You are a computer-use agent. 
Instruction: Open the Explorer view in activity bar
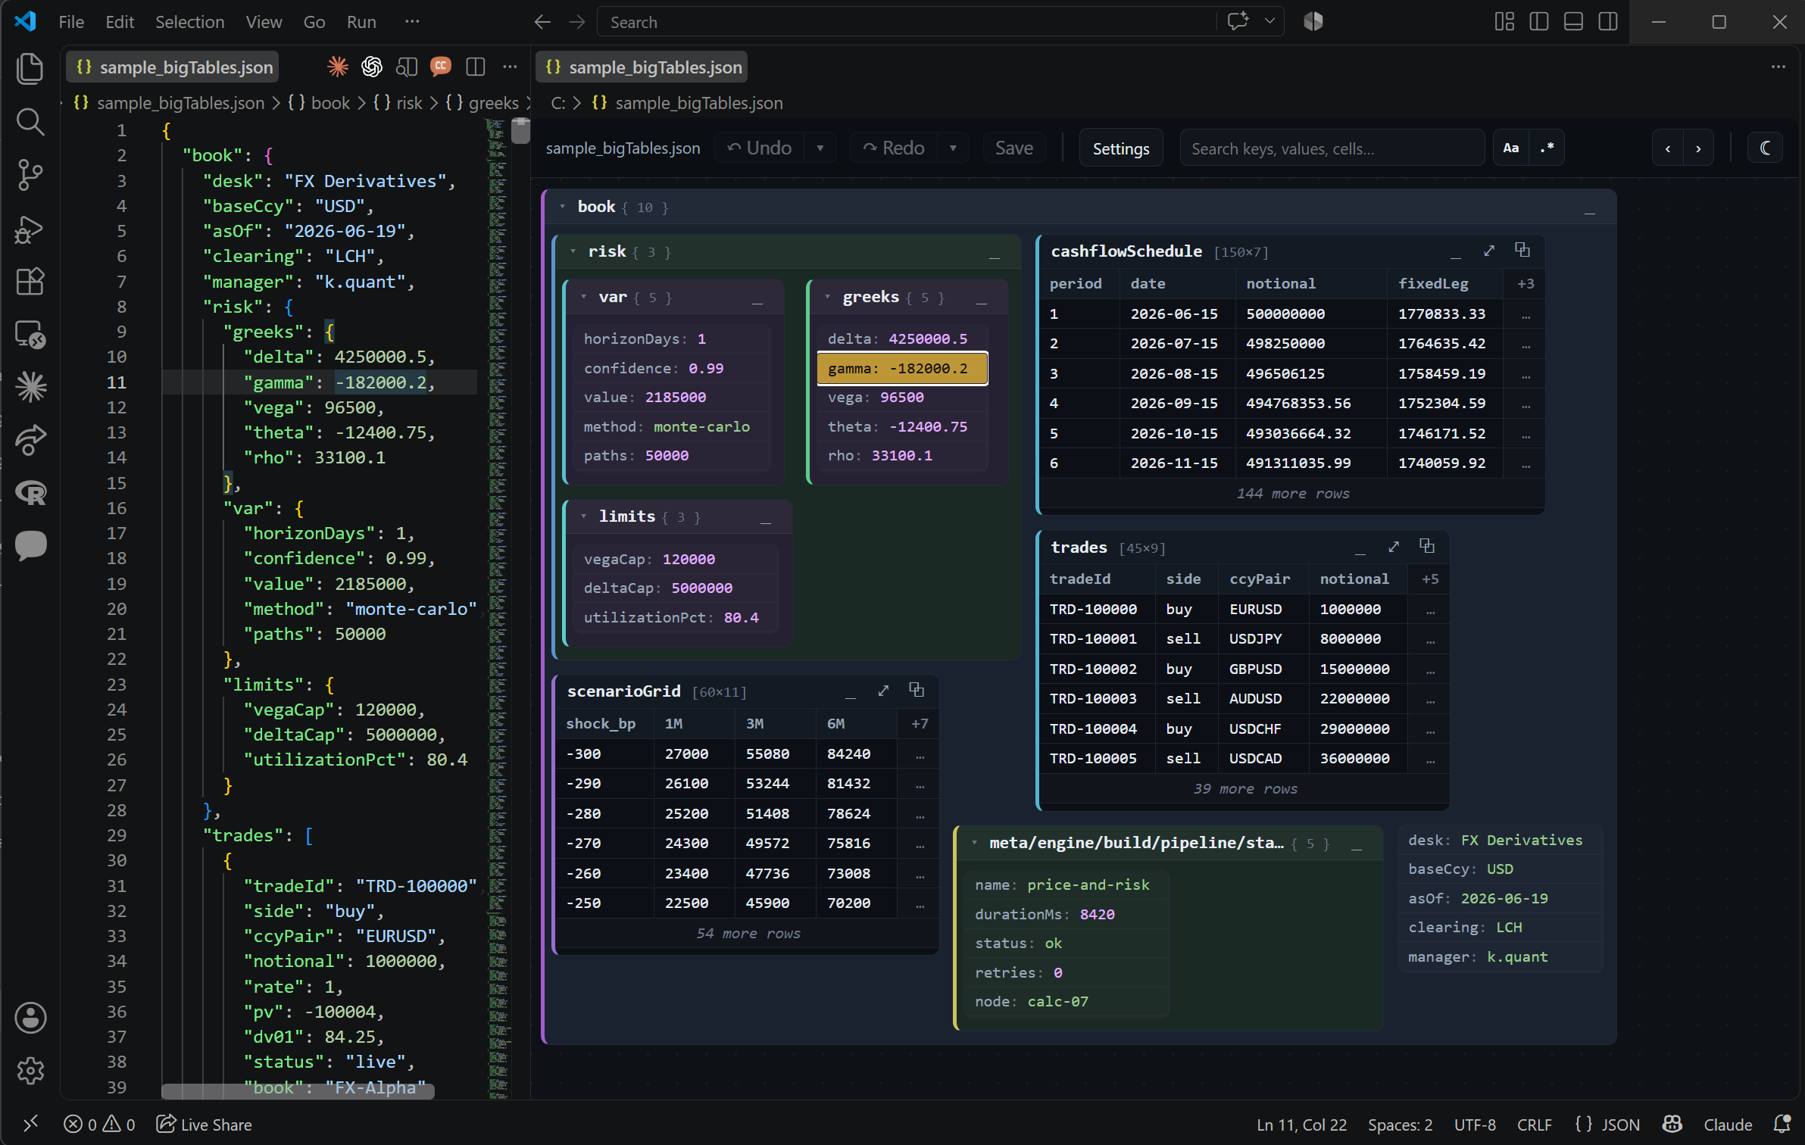pyautogui.click(x=30, y=69)
